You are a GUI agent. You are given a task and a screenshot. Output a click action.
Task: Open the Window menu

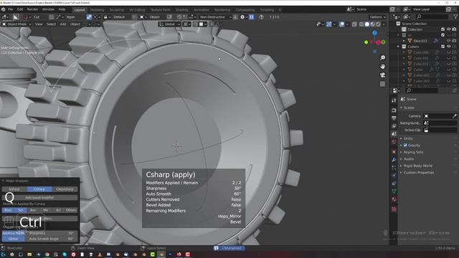click(x=48, y=9)
